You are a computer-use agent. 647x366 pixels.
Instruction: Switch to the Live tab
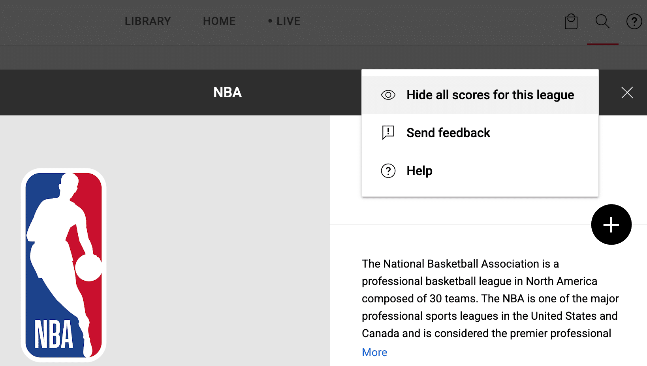pyautogui.click(x=288, y=21)
